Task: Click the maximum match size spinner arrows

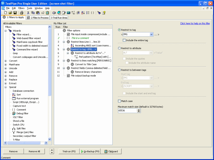Action: [x=139, y=111]
